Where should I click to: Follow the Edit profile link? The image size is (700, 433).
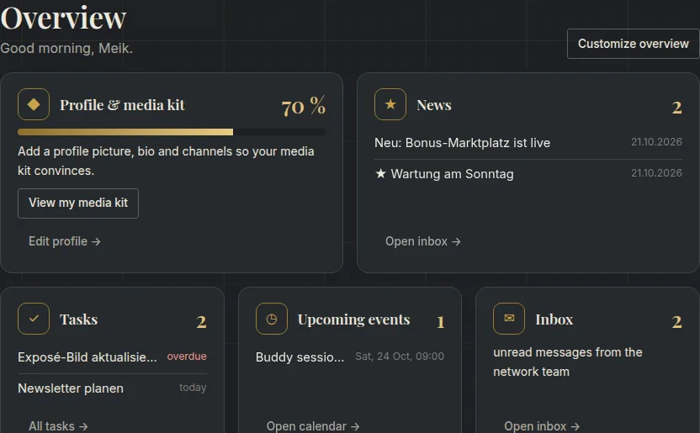pyautogui.click(x=64, y=241)
